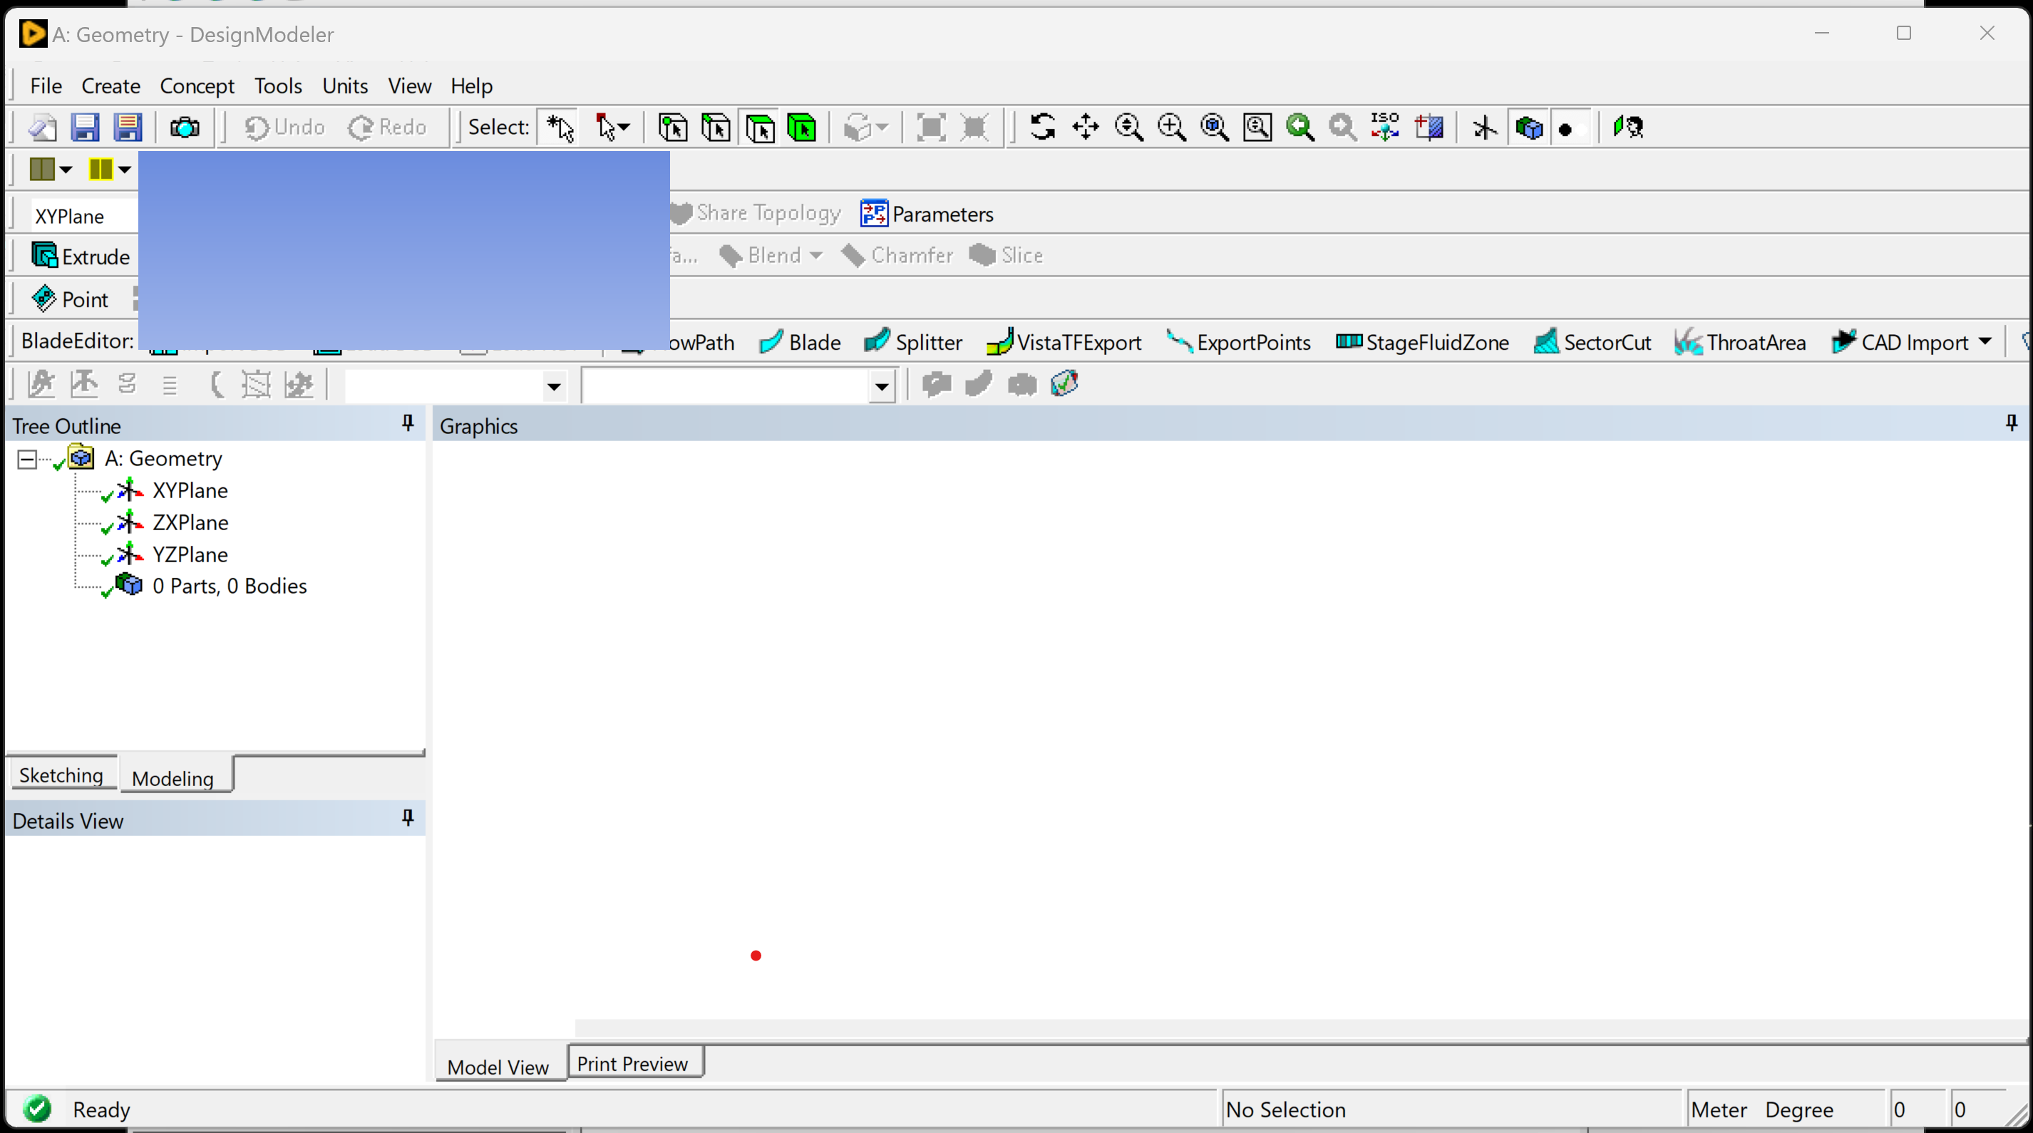Open the Create menu
2033x1133 pixels.
[110, 86]
